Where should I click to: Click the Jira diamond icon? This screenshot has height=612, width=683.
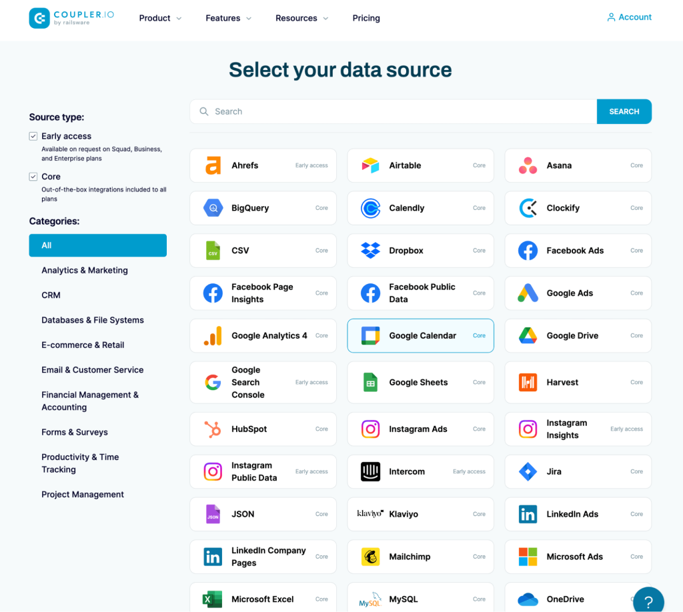528,472
